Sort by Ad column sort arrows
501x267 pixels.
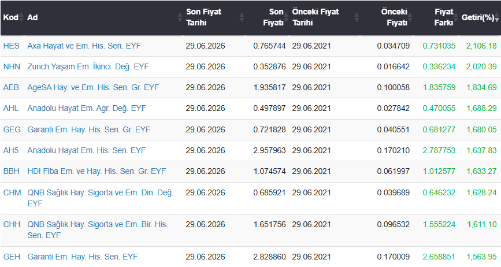(x=180, y=17)
